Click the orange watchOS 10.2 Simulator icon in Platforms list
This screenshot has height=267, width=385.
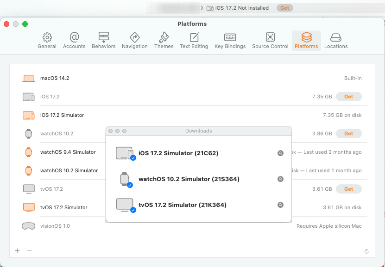tap(28, 170)
